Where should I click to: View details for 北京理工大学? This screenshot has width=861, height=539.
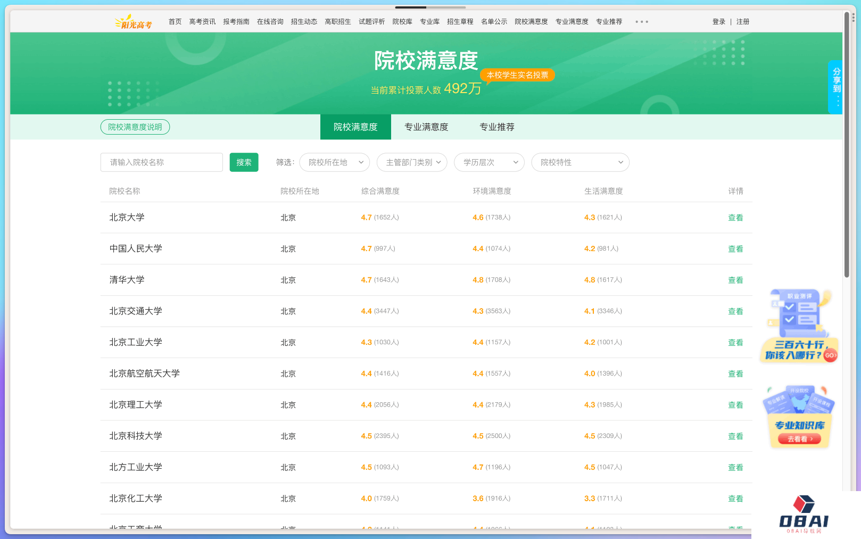[735, 405]
